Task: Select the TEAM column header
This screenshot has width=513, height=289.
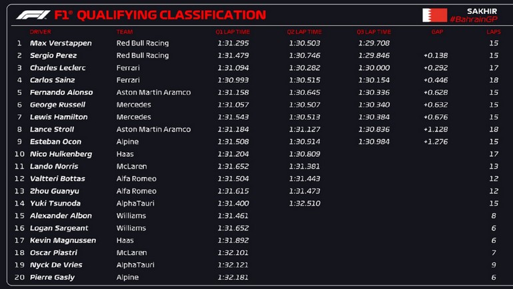Action: [x=125, y=31]
